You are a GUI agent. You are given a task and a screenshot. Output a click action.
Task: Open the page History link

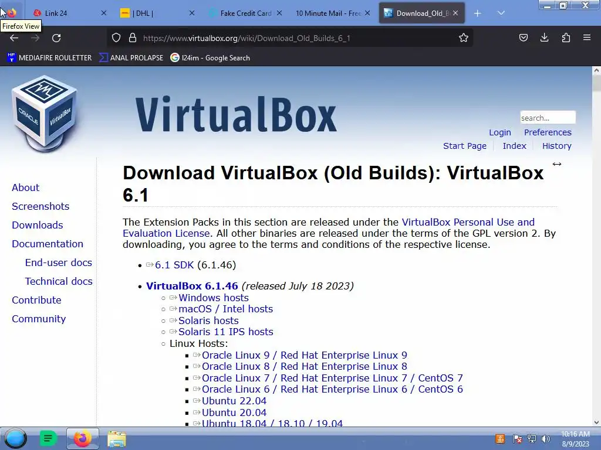click(556, 146)
